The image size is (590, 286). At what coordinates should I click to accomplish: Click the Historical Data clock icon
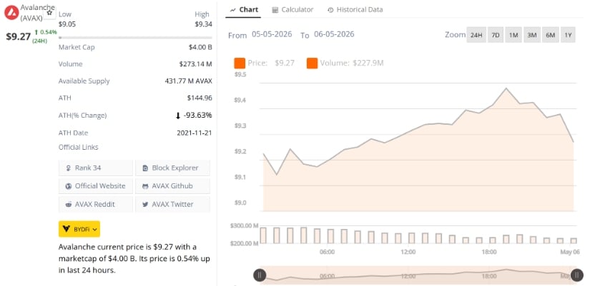pyautogui.click(x=330, y=10)
